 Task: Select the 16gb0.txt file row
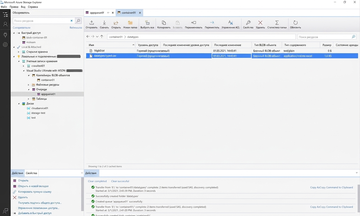coord(222,51)
